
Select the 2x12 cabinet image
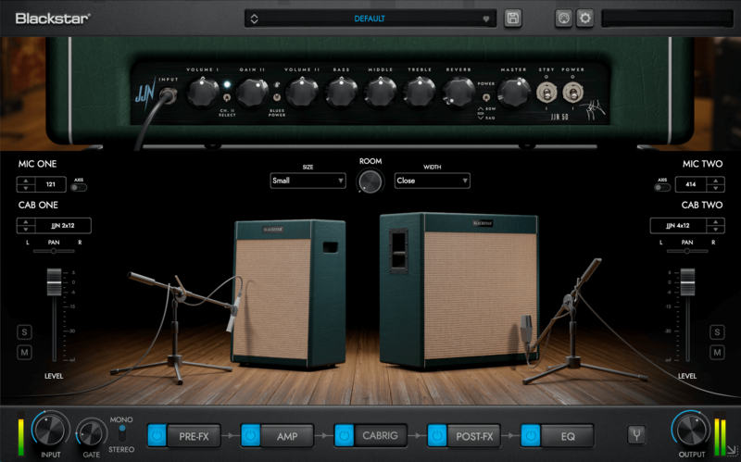(289, 294)
